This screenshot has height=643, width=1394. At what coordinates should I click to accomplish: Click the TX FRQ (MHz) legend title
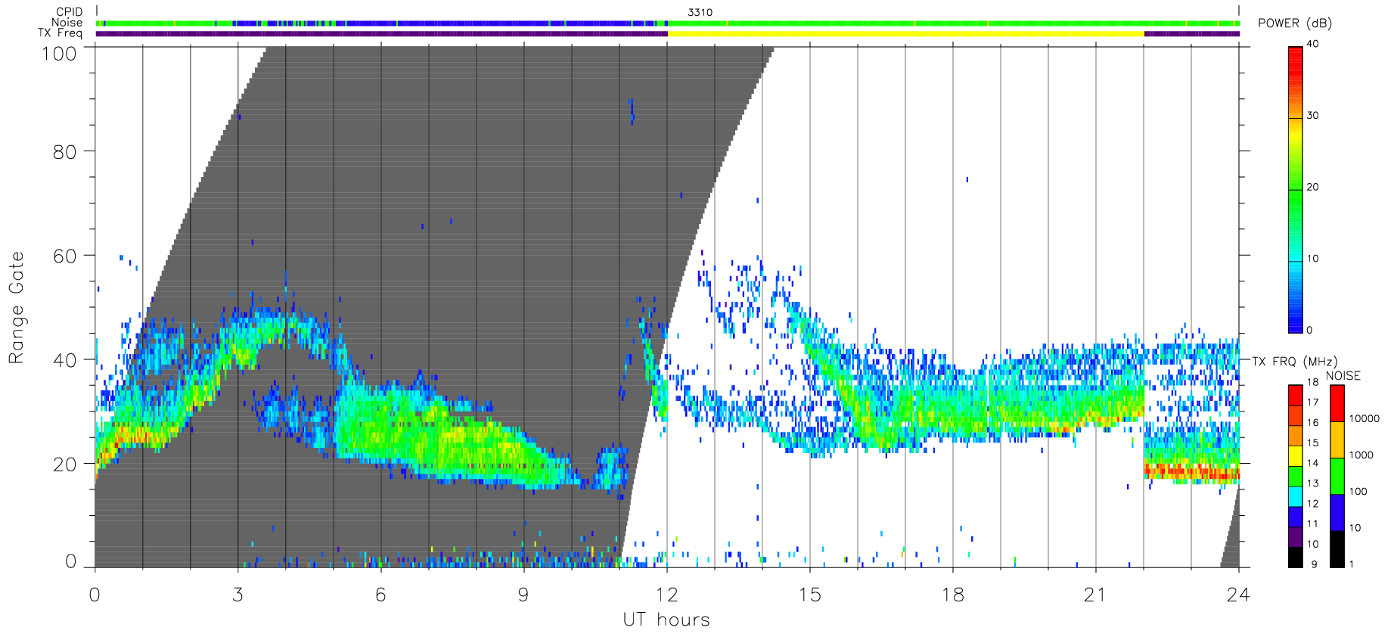click(x=1294, y=362)
